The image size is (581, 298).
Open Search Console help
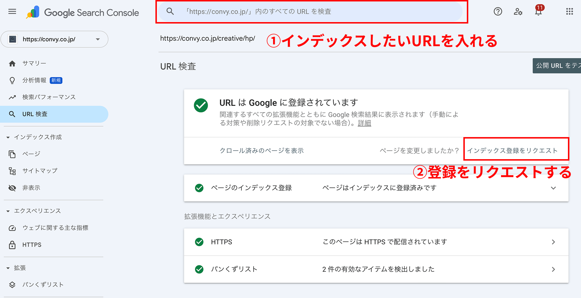498,11
